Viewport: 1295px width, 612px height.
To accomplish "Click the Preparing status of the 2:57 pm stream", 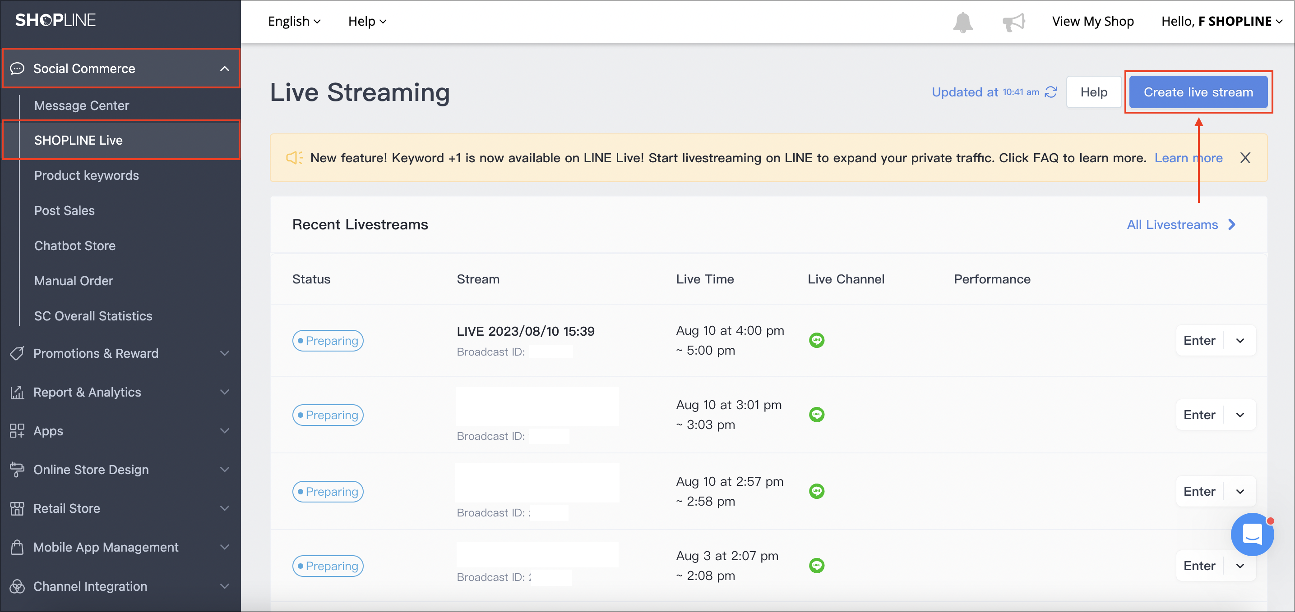I will click(328, 491).
